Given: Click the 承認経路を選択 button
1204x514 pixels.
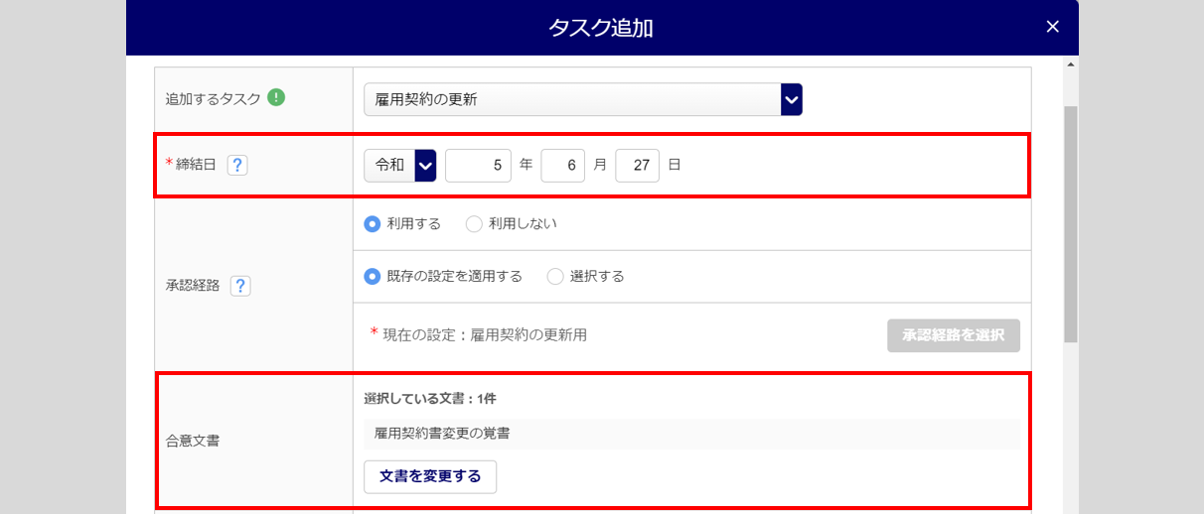Looking at the screenshot, I should pos(954,335).
